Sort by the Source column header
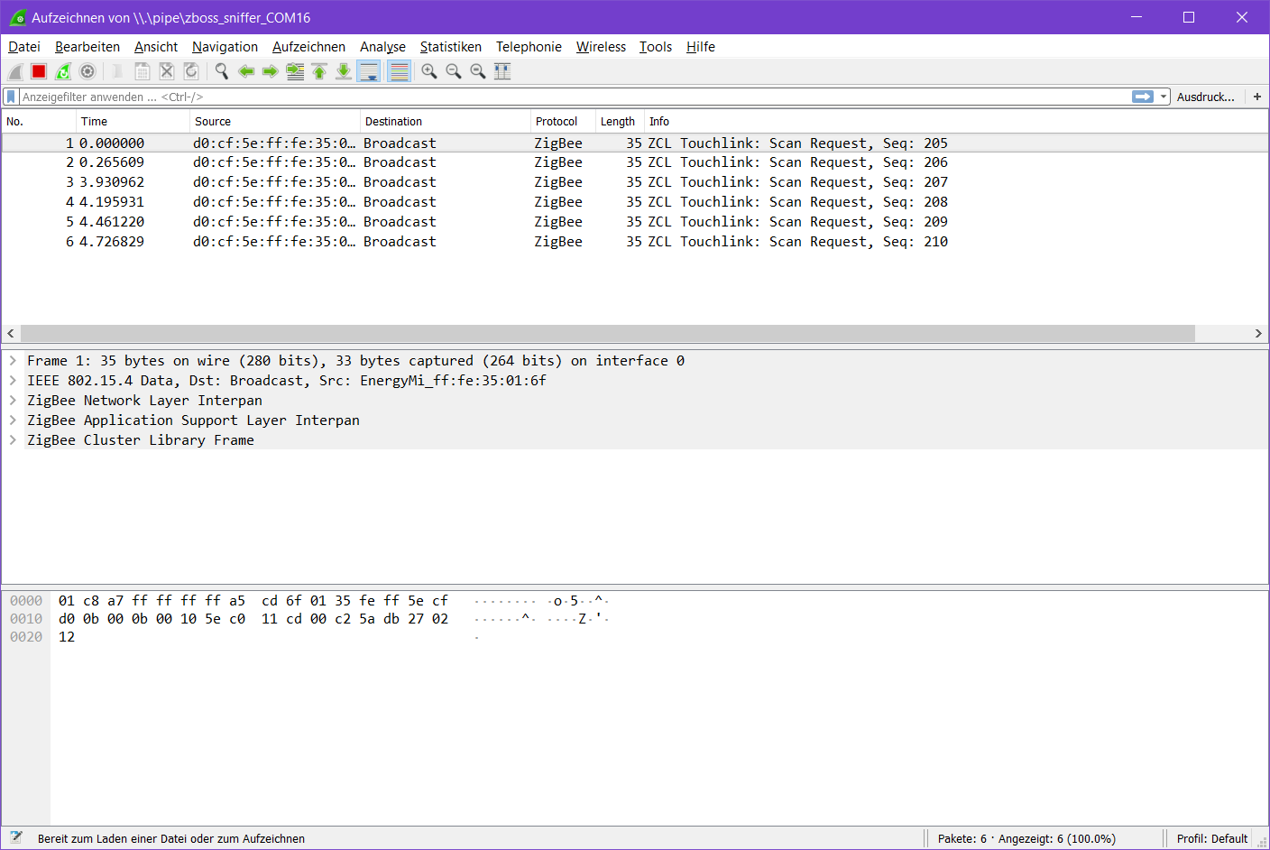The height and width of the screenshot is (850, 1270). tap(275, 122)
